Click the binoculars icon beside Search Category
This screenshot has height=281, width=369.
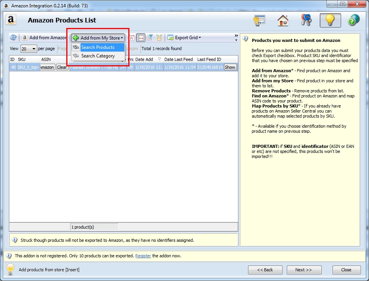tap(76, 56)
